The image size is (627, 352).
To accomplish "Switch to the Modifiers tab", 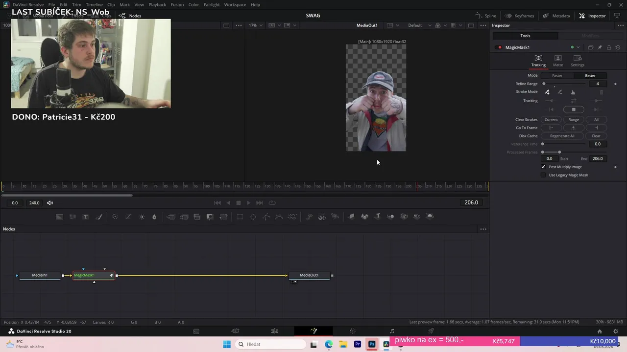I will pos(590,36).
